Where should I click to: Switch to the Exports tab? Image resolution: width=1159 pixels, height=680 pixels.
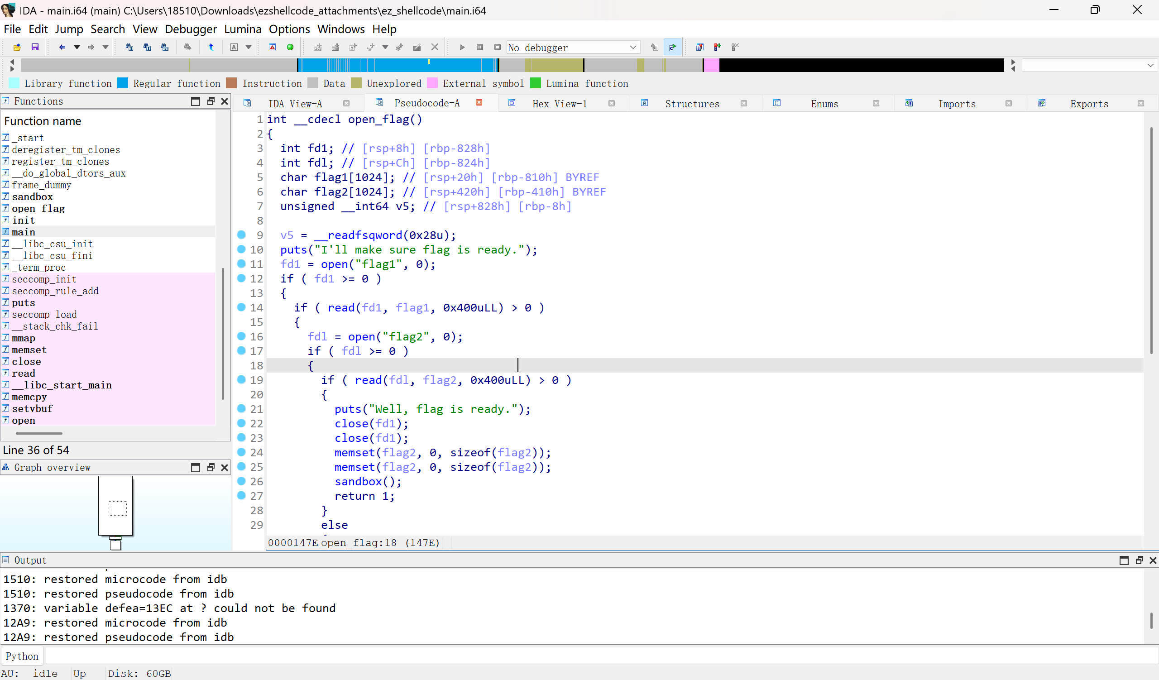click(x=1089, y=103)
